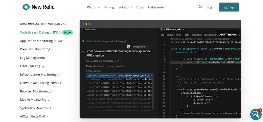Select stack trace ThreadPoolExecutor.java:628
Screen dimensions: 263x122
[119, 107]
